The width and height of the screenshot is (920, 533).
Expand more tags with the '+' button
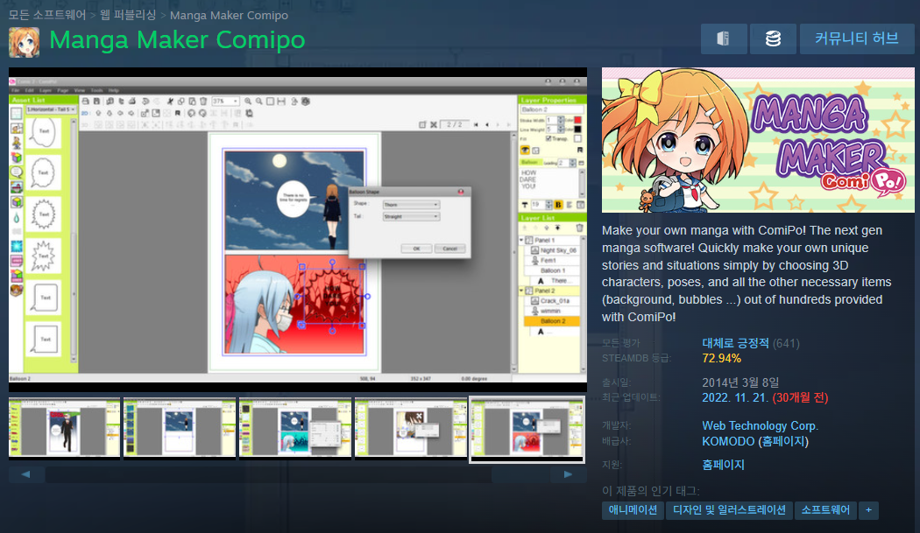(868, 510)
